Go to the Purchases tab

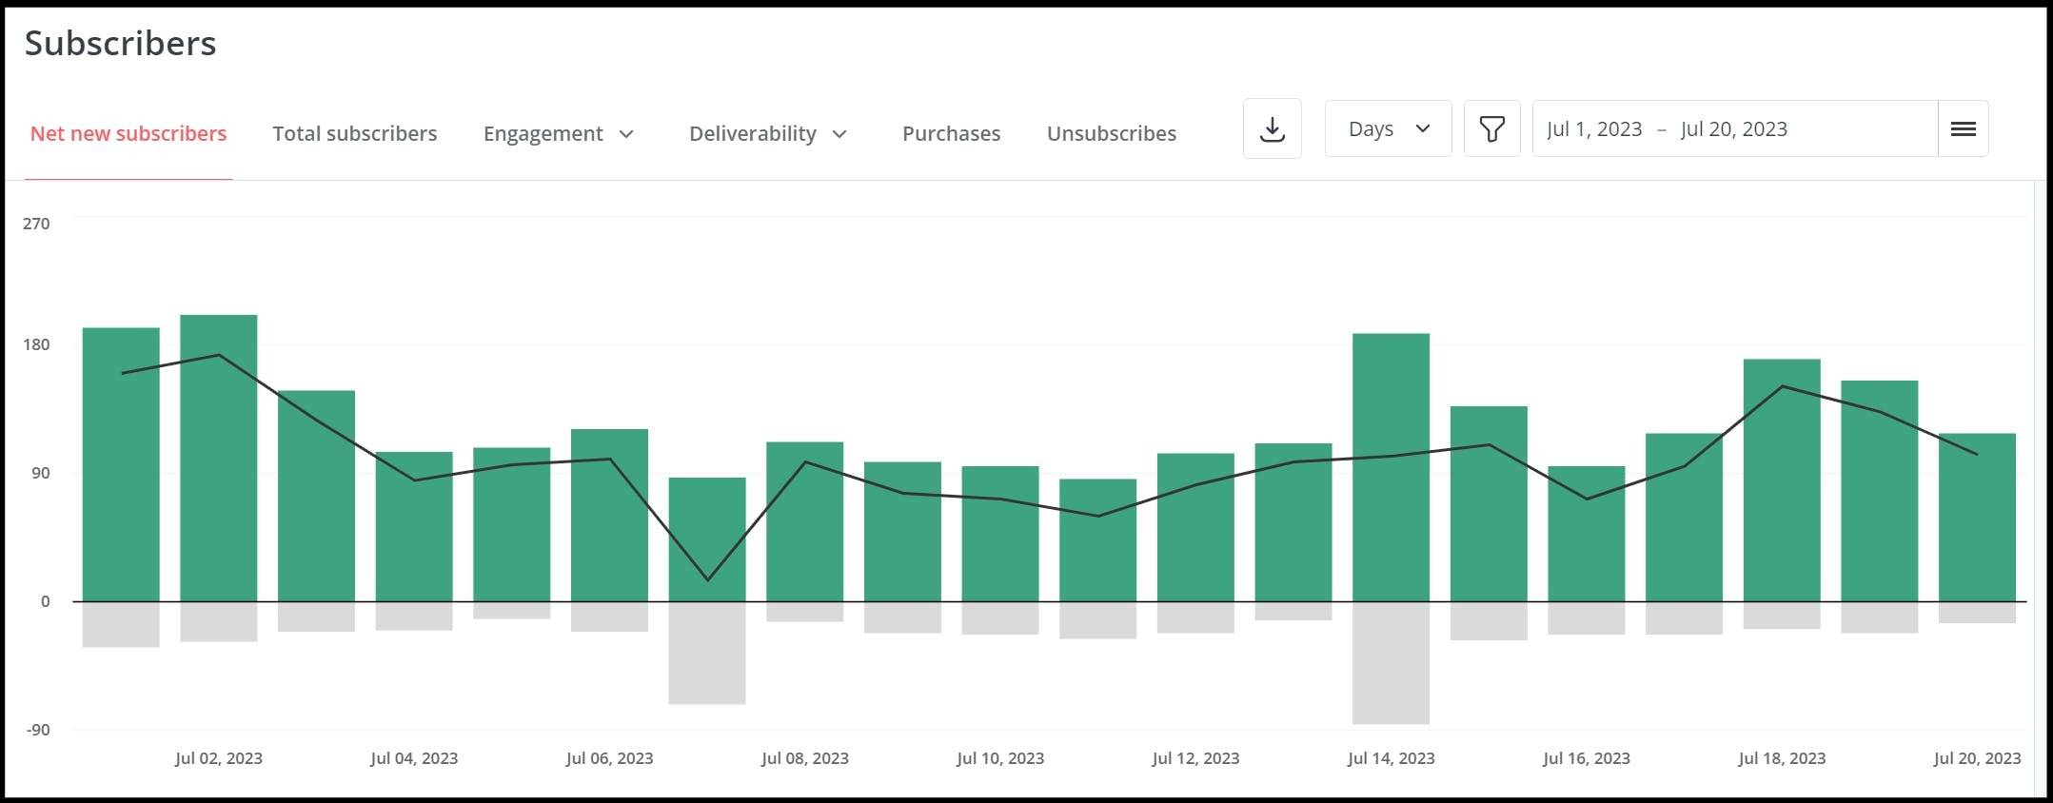pos(951,134)
